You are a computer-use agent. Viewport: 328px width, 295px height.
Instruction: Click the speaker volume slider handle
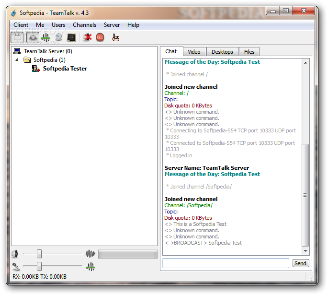point(39,254)
